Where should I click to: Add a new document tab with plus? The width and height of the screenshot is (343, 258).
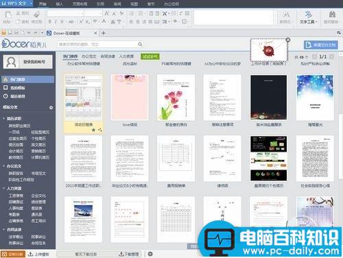pos(104,33)
